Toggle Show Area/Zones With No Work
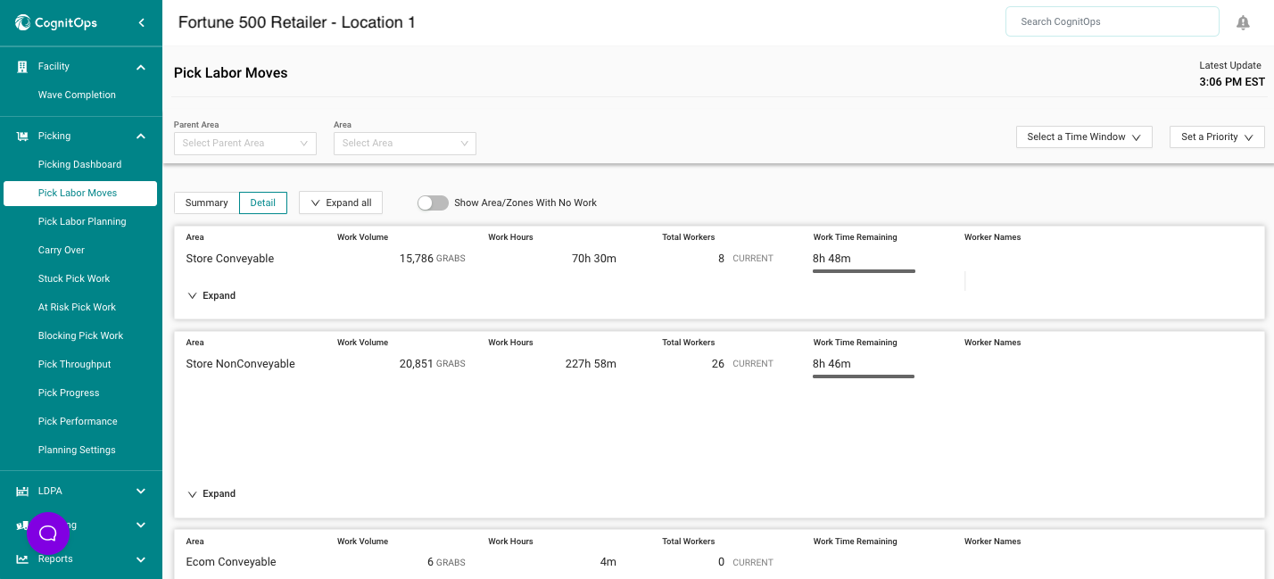 433,203
